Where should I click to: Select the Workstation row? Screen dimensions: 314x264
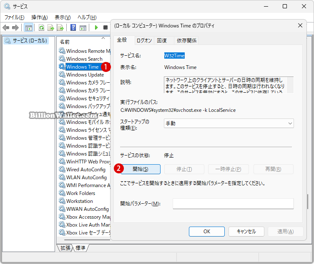click(x=84, y=201)
